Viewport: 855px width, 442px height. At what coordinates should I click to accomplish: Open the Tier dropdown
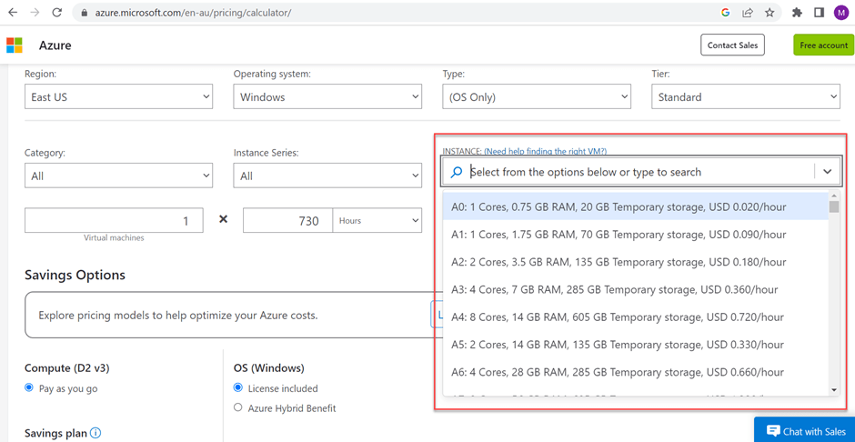[745, 96]
